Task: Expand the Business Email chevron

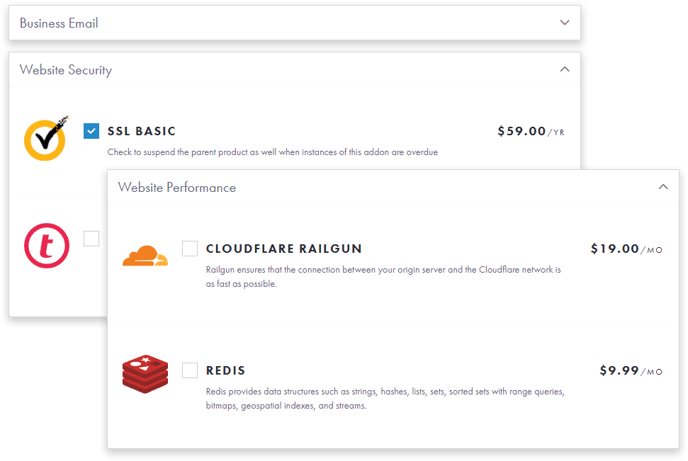Action: coord(565,23)
